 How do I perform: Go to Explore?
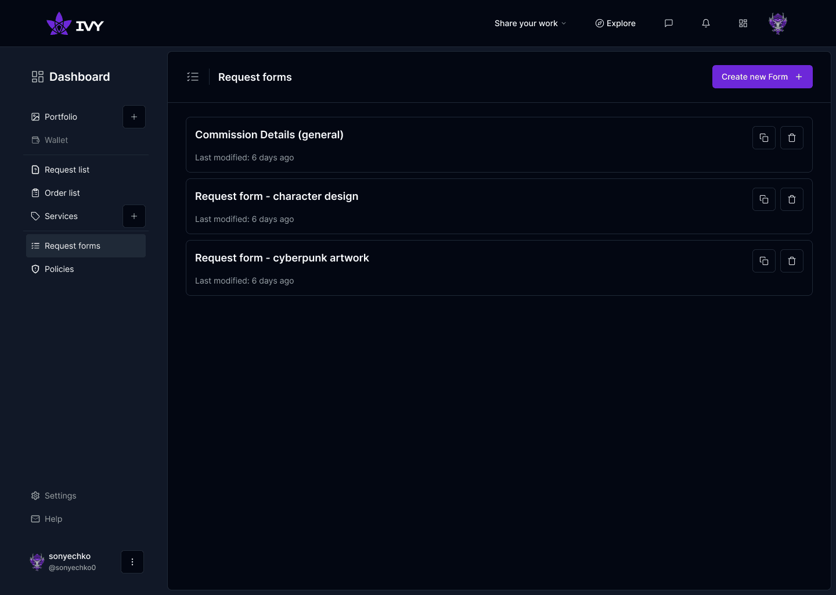615,23
